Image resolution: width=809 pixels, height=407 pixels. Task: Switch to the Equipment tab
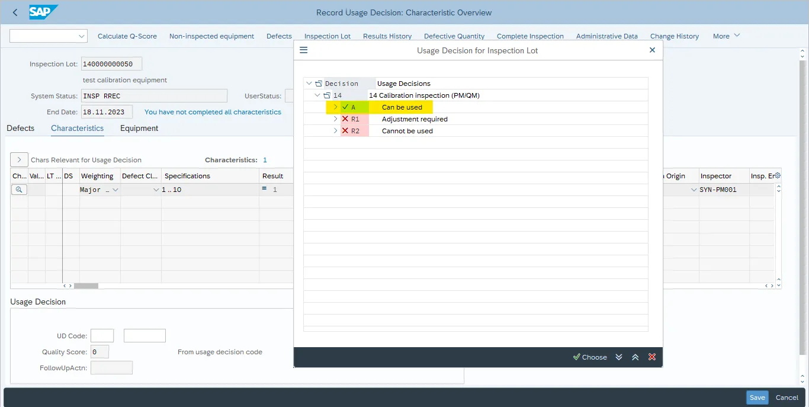[139, 128]
